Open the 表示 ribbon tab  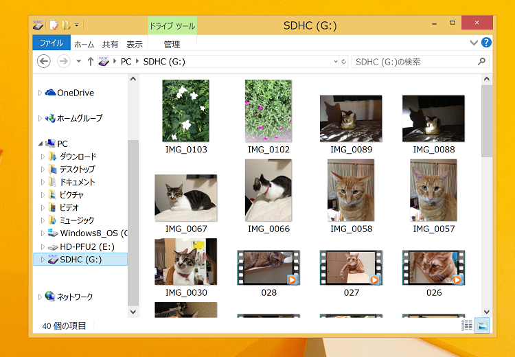(x=135, y=44)
